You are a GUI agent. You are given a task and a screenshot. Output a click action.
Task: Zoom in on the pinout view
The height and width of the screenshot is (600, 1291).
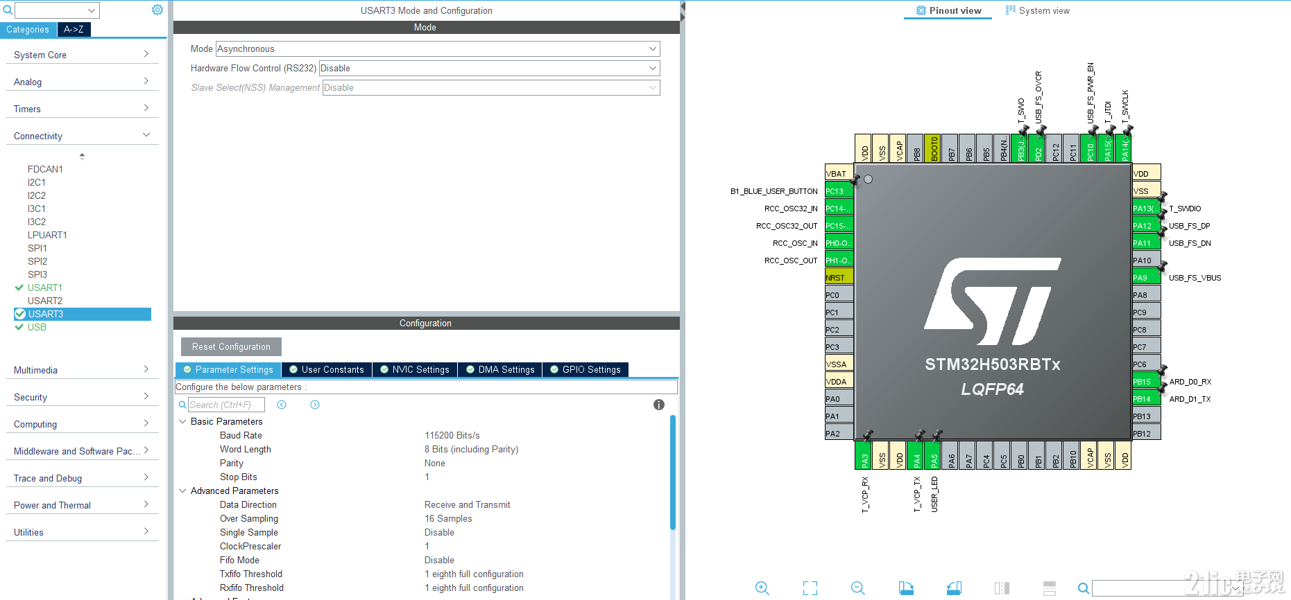(762, 588)
